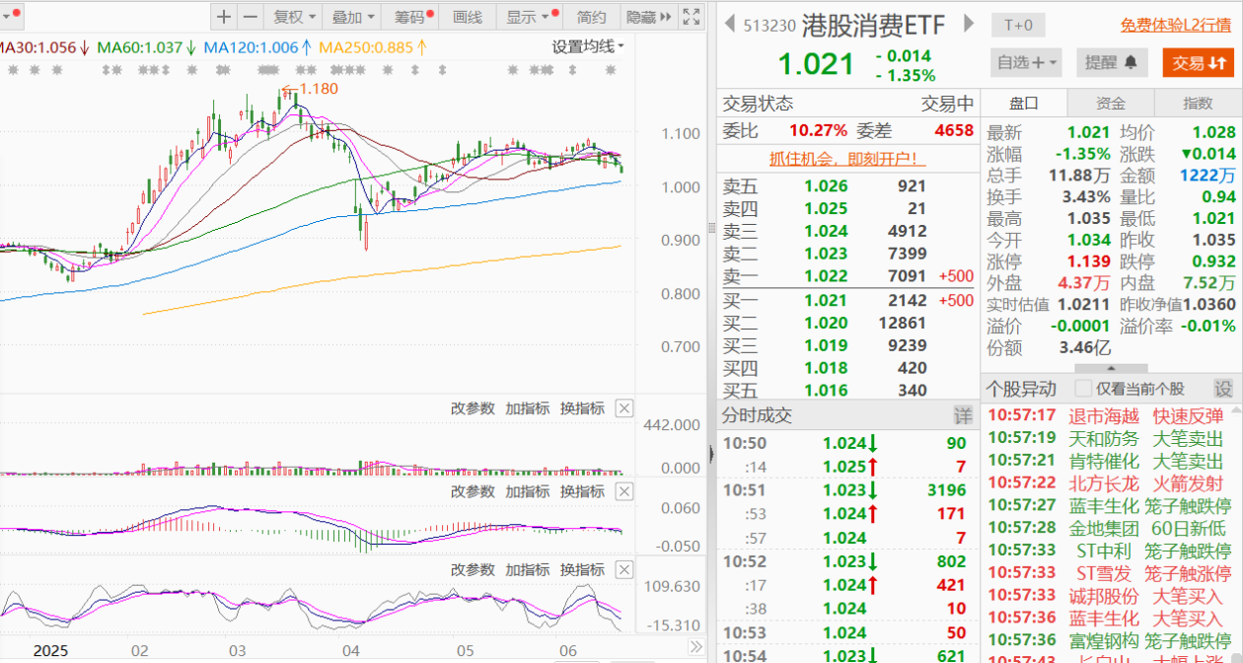
Task: Click 换指标 in the MACD panel
Action: 582,491
